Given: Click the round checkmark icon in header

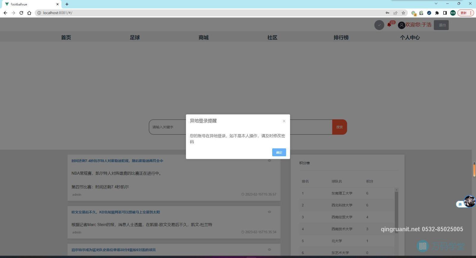Looking at the screenshot, I should 379,25.
